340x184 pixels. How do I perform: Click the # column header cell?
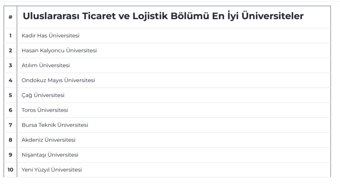pos(10,17)
